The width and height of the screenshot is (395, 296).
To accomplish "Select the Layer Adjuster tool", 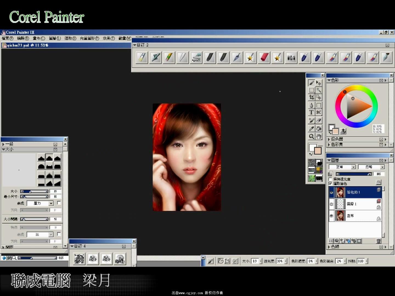I will 319,83.
